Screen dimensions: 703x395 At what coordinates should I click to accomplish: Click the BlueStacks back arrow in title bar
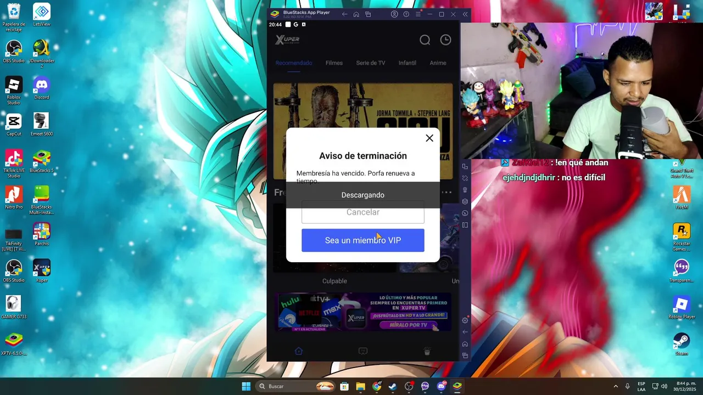[344, 14]
